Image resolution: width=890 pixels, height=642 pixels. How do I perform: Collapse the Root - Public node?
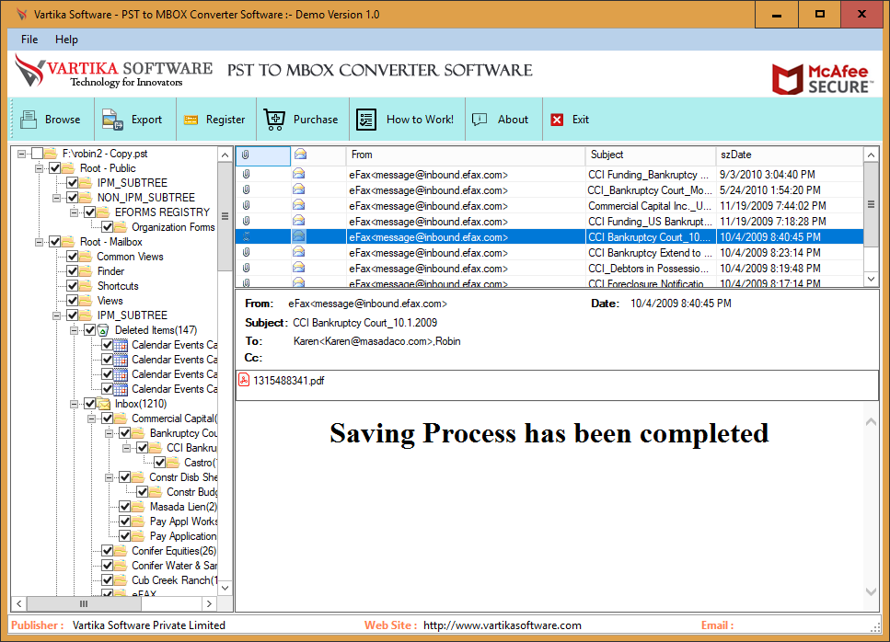(40, 168)
